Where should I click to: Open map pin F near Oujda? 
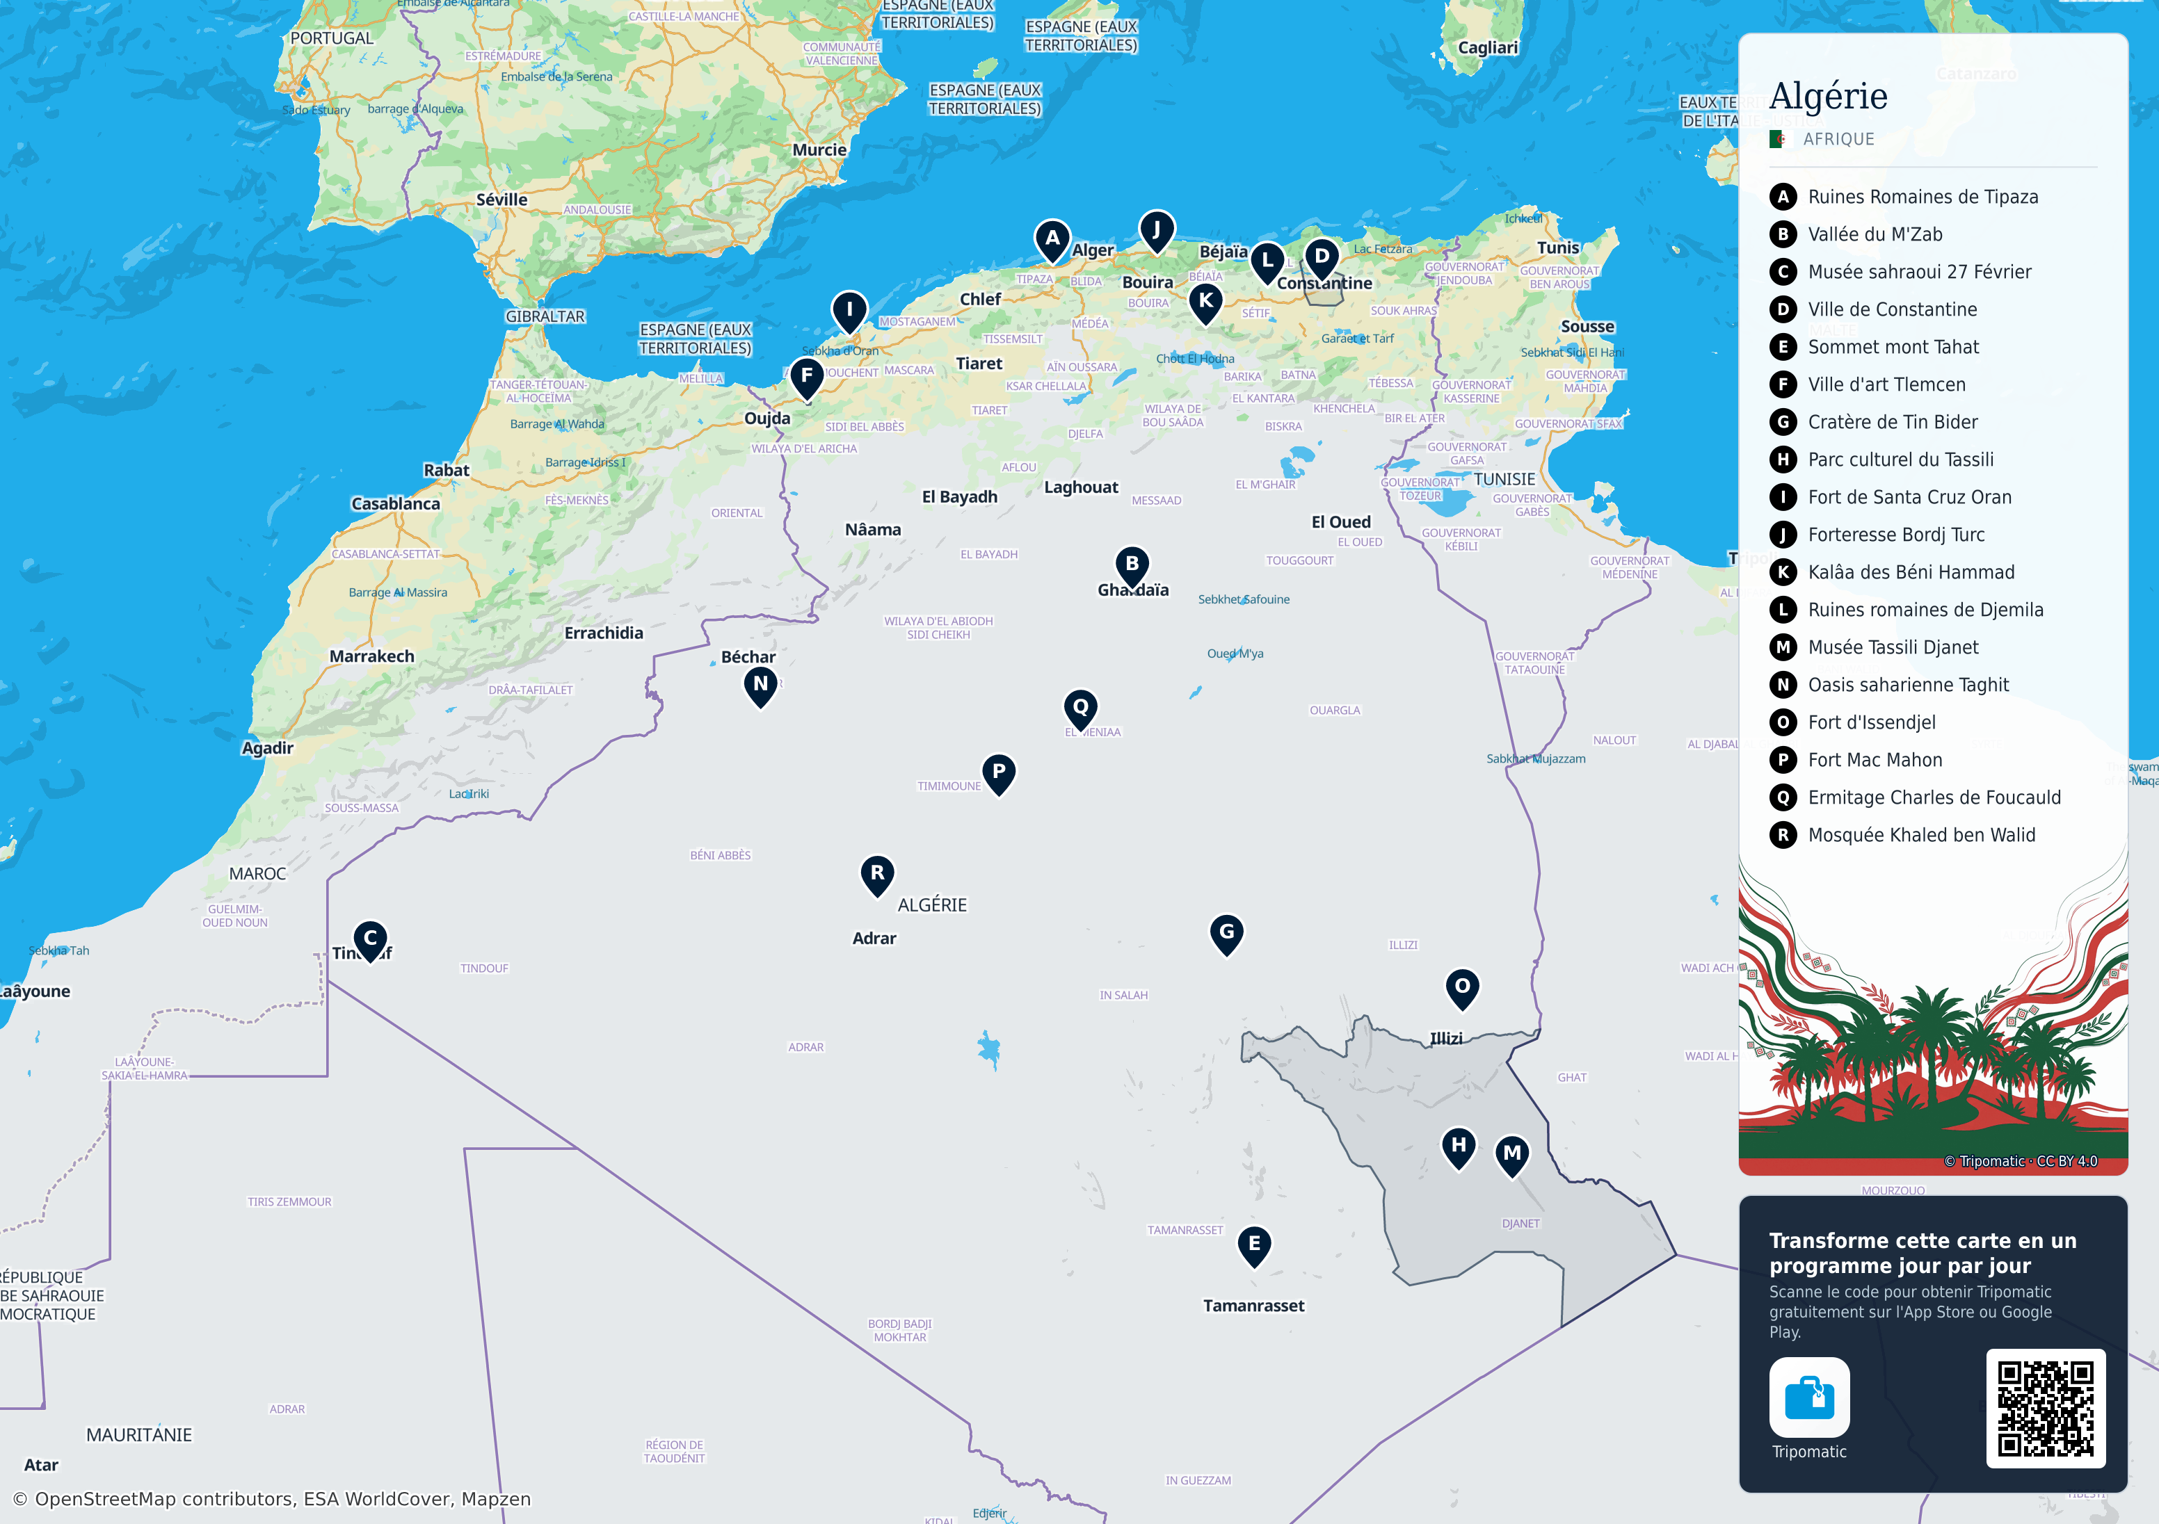[x=807, y=378]
